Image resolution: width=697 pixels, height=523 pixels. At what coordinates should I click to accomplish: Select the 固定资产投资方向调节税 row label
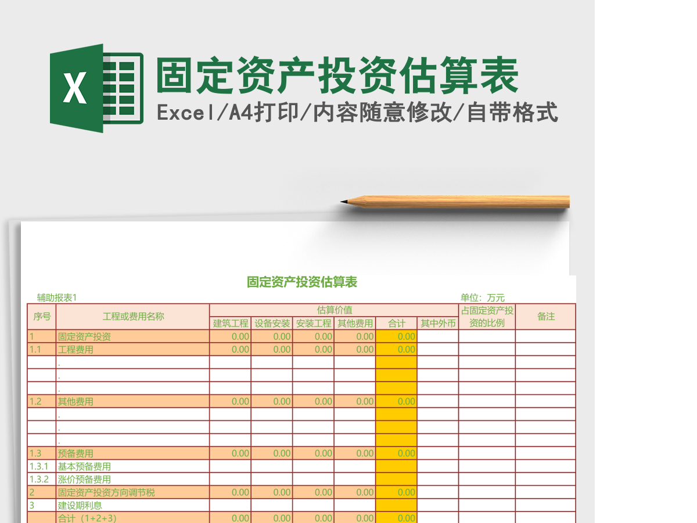point(133,492)
